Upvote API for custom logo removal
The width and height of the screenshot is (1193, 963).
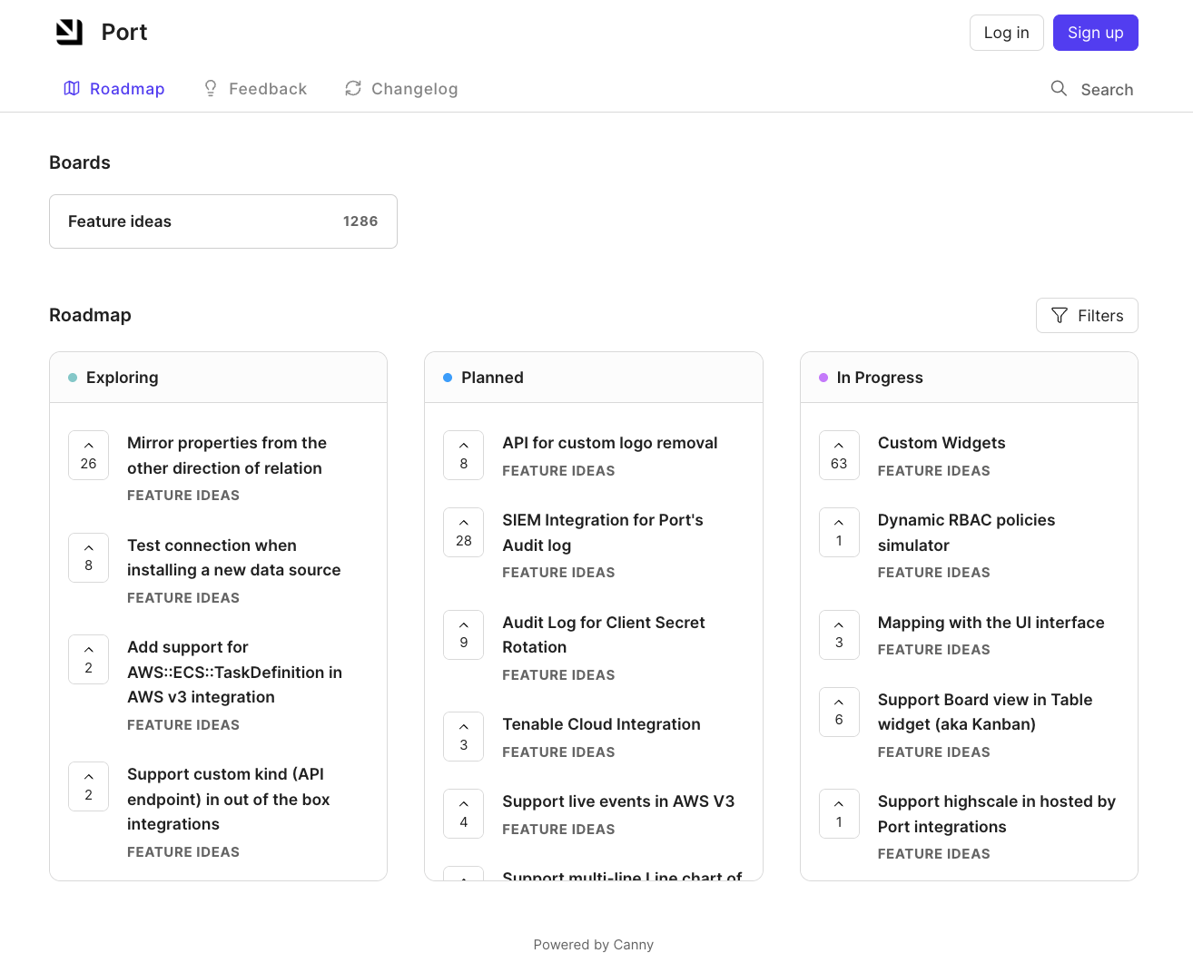tap(463, 455)
